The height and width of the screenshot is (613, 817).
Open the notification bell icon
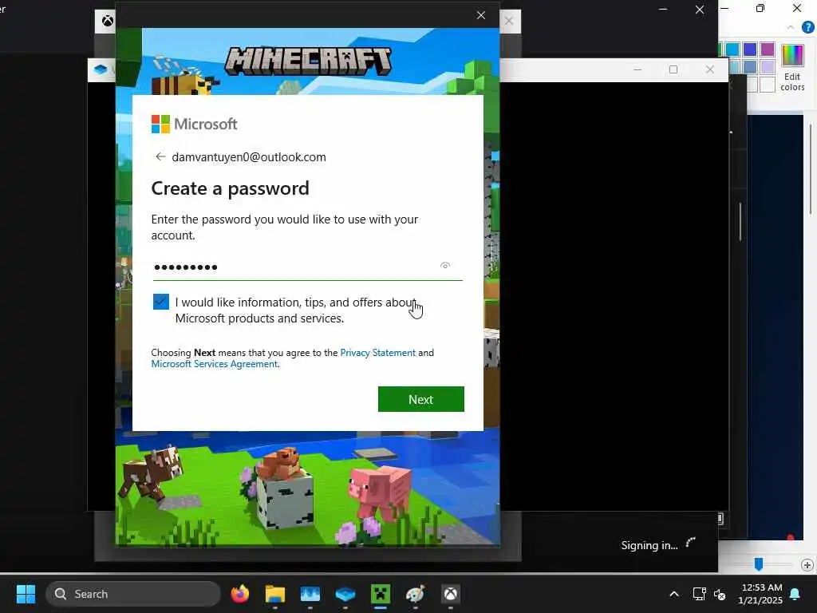tap(795, 594)
